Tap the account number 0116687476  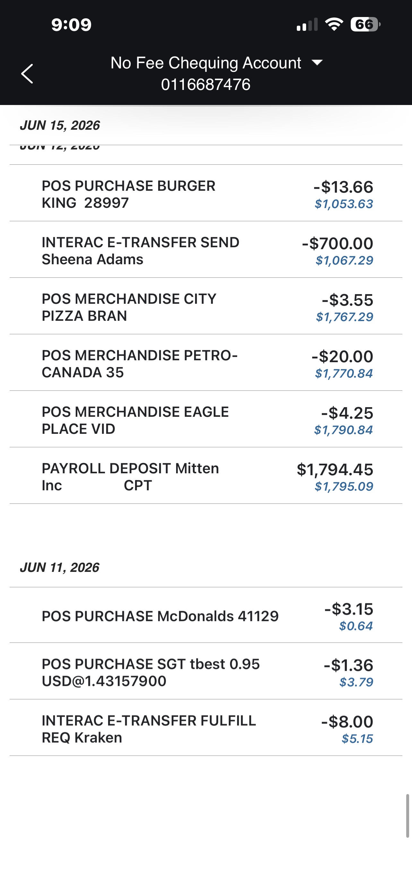(x=206, y=84)
